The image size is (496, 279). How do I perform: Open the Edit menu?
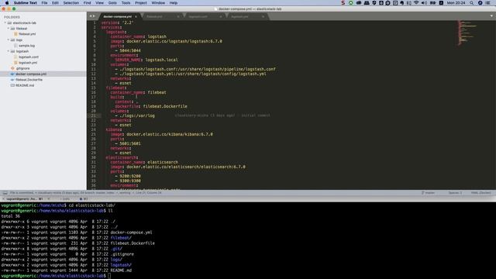(55, 3)
